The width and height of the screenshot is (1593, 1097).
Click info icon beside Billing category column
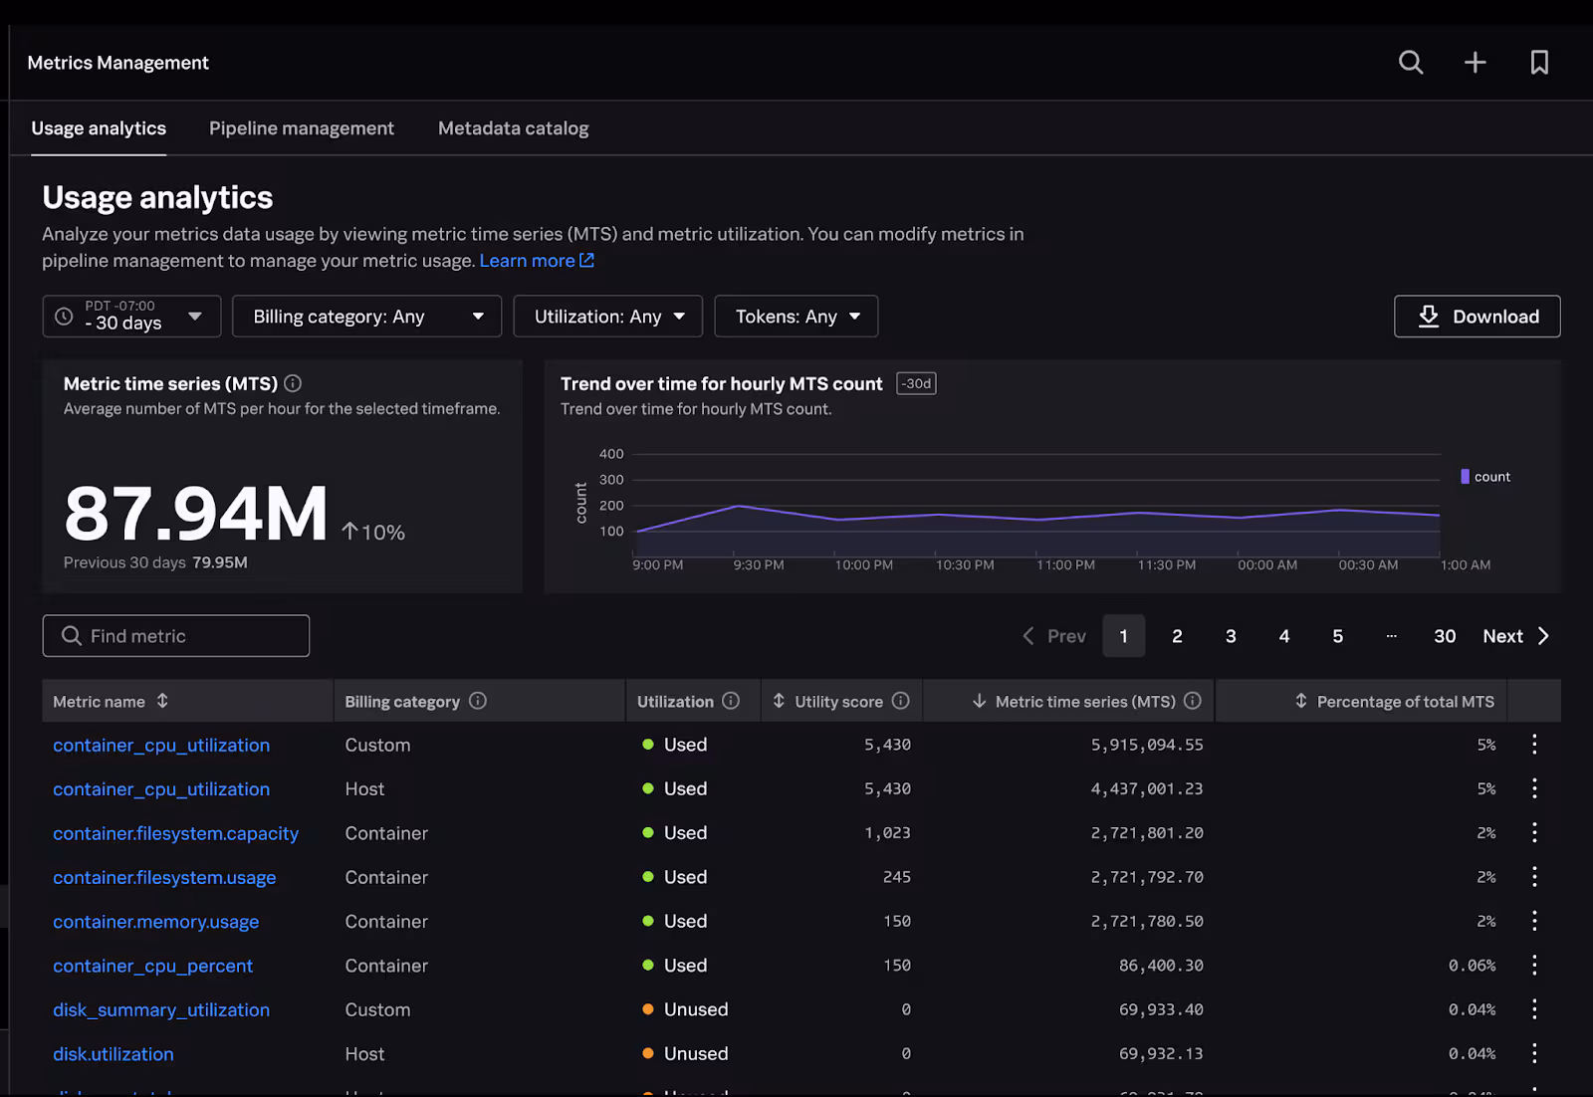click(x=478, y=701)
